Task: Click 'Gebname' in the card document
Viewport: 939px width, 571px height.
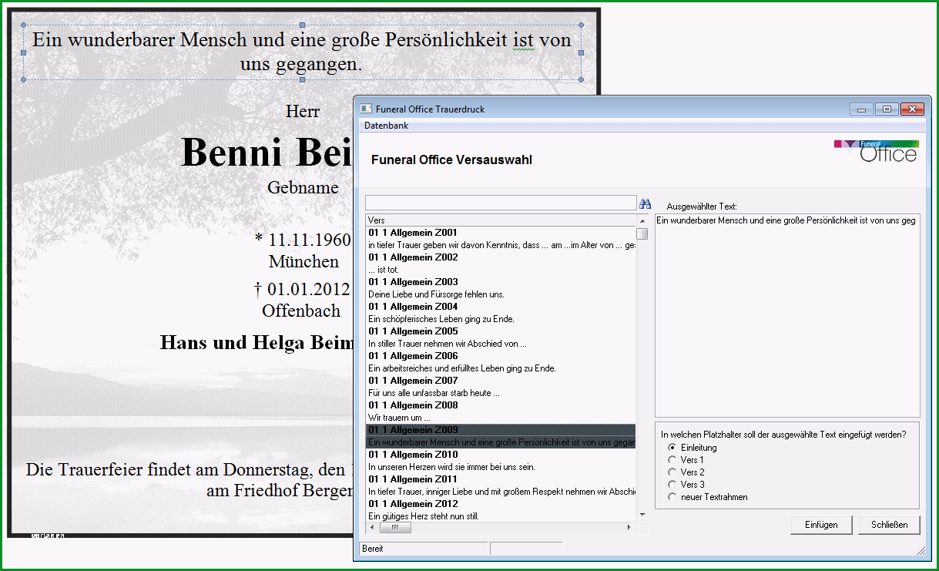Action: (x=303, y=187)
